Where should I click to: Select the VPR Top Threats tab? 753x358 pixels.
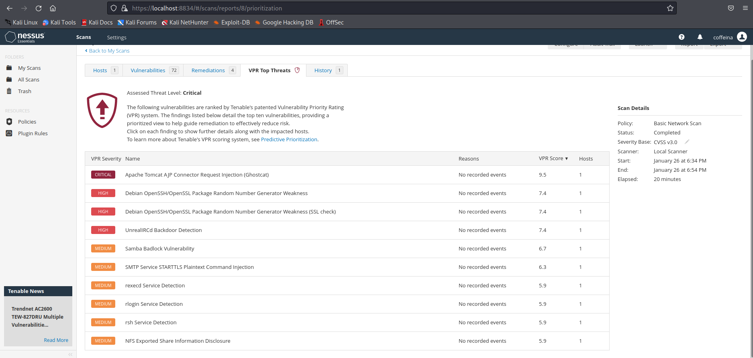pyautogui.click(x=273, y=70)
